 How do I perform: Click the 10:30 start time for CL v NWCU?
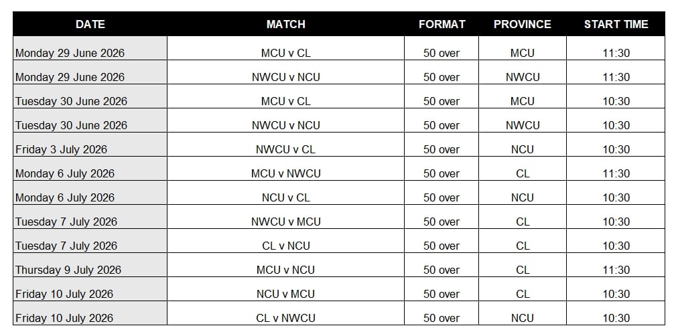616,318
